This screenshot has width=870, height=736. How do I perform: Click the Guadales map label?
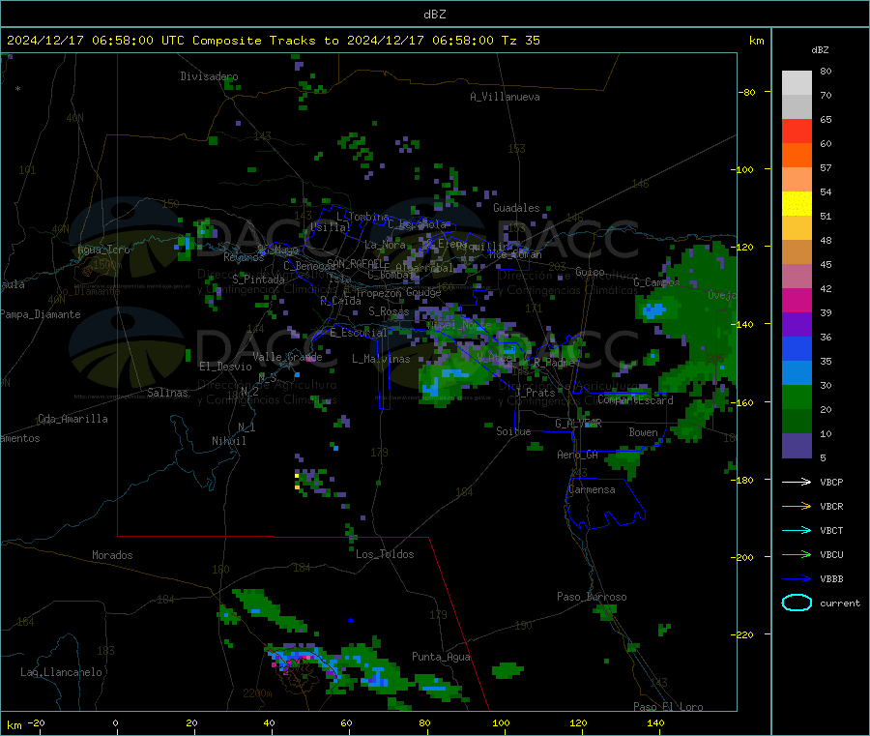tap(516, 208)
